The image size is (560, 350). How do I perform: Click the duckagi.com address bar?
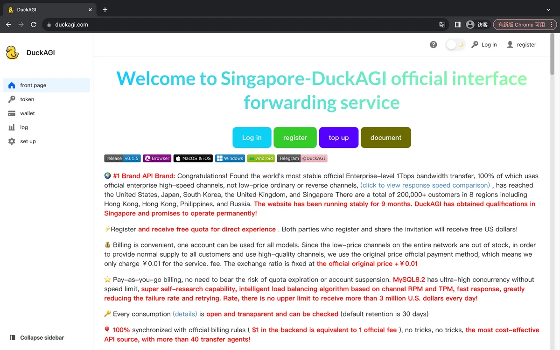[245, 25]
